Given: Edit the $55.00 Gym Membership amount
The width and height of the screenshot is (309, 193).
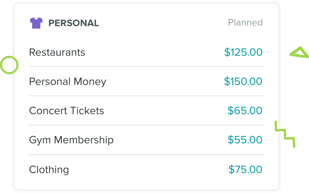Looking at the screenshot, I should [x=245, y=140].
